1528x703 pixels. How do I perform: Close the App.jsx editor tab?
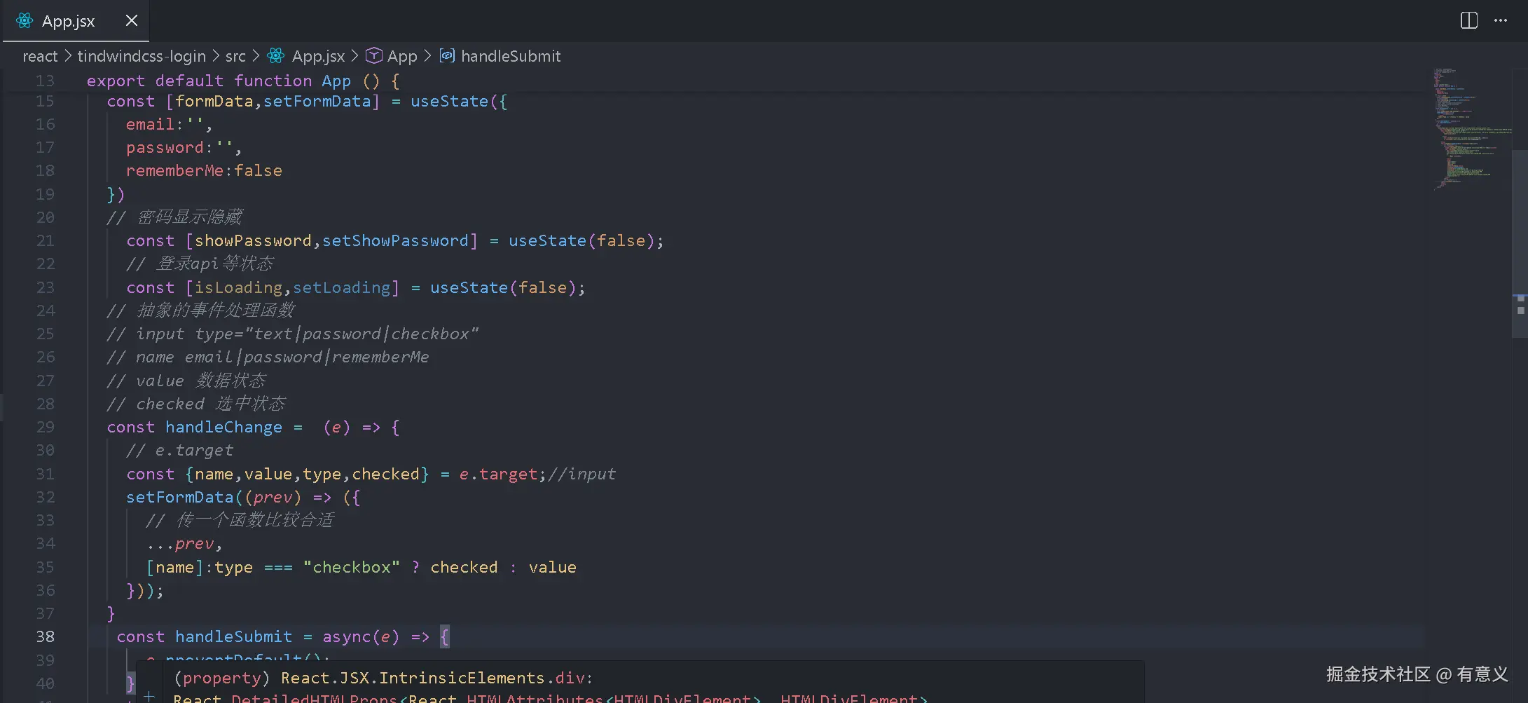click(131, 21)
